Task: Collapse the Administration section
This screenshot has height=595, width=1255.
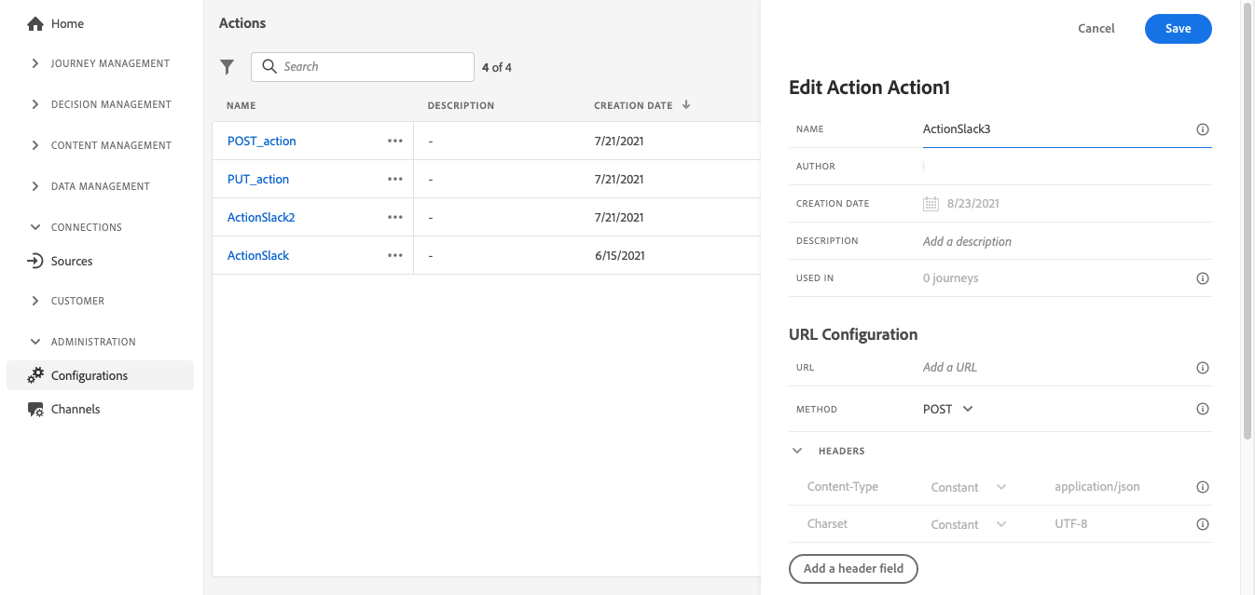Action: pyautogui.click(x=35, y=342)
